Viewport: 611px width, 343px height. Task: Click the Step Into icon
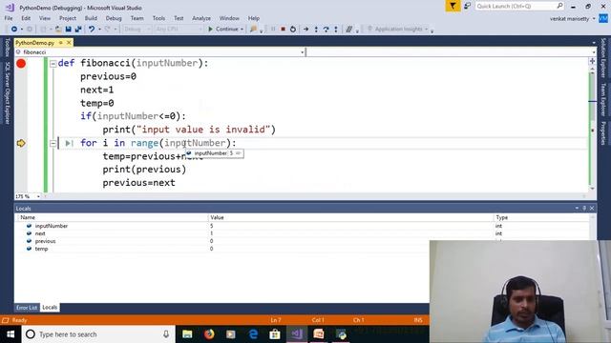tap(316, 30)
